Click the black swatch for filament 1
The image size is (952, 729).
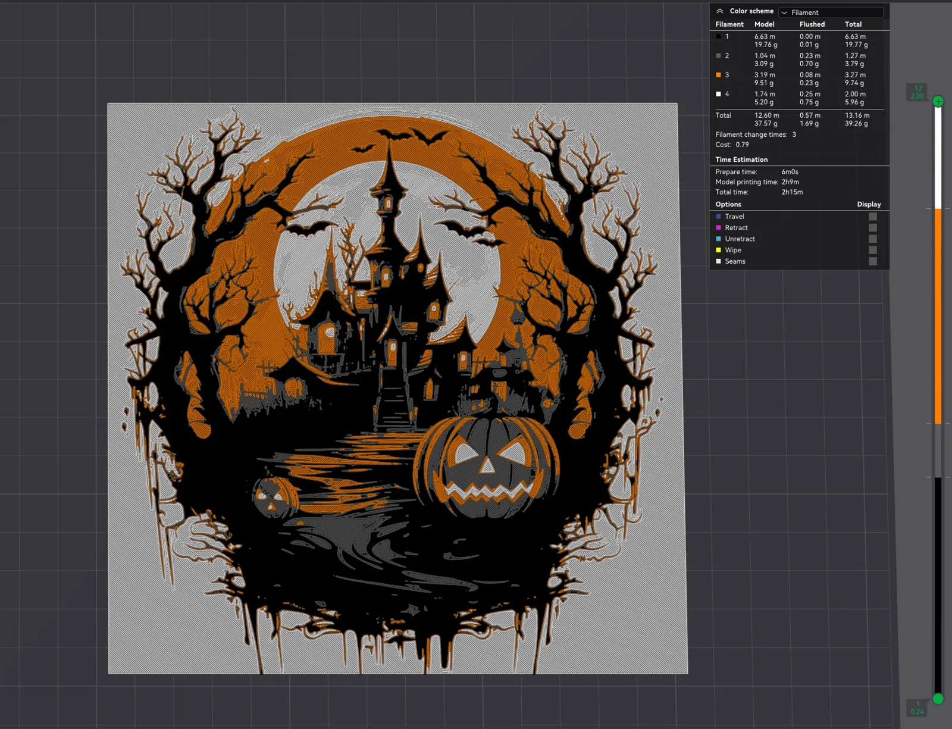coord(718,36)
